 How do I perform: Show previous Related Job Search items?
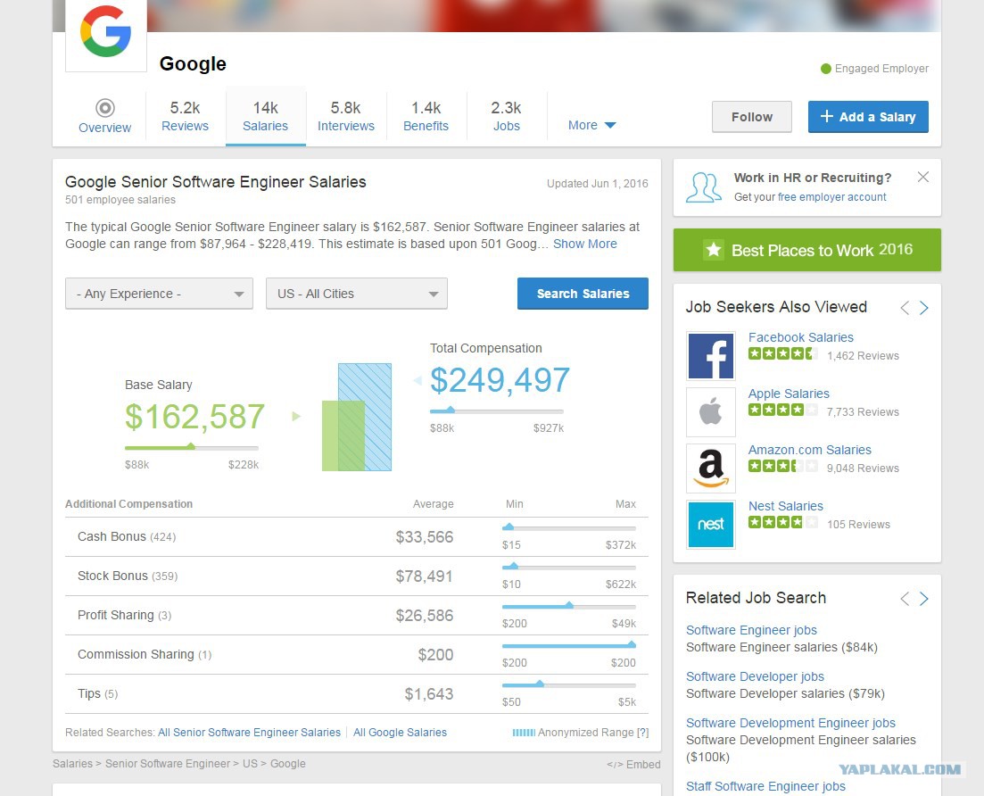tap(905, 598)
